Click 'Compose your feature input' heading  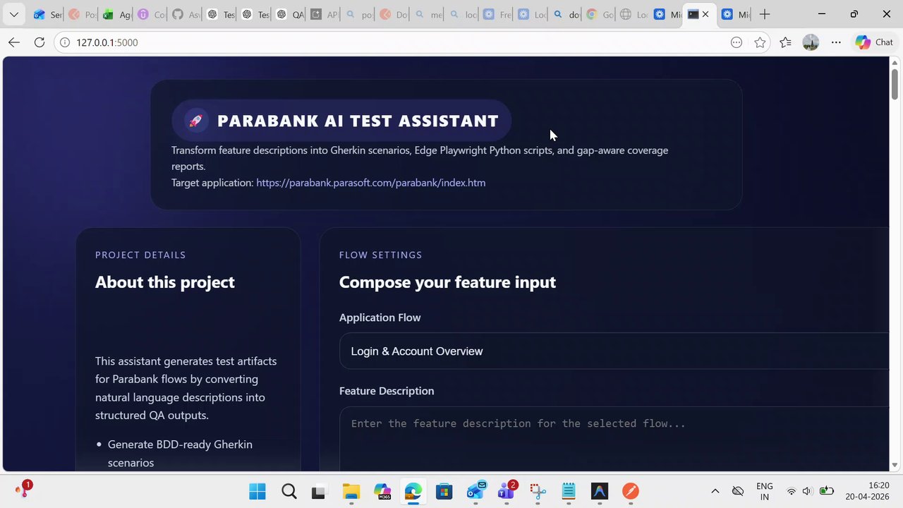pos(447,282)
